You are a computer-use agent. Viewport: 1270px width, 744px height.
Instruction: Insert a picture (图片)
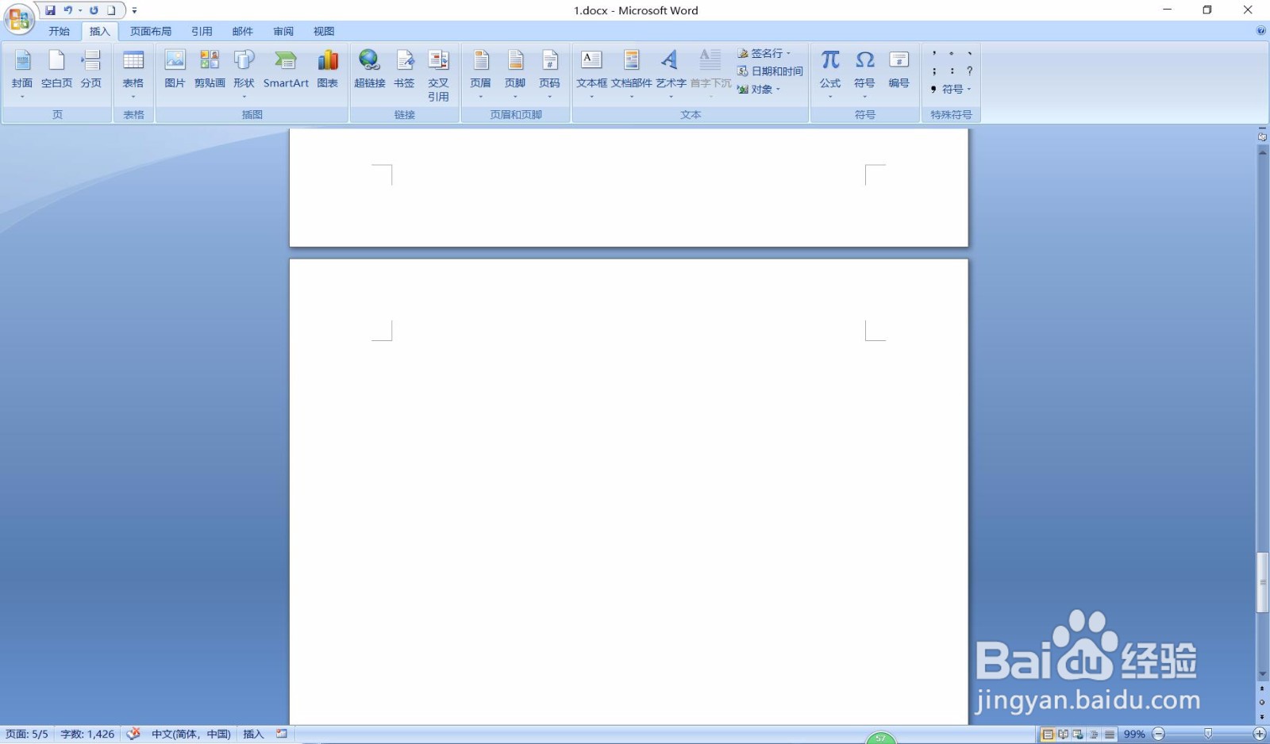pos(175,70)
